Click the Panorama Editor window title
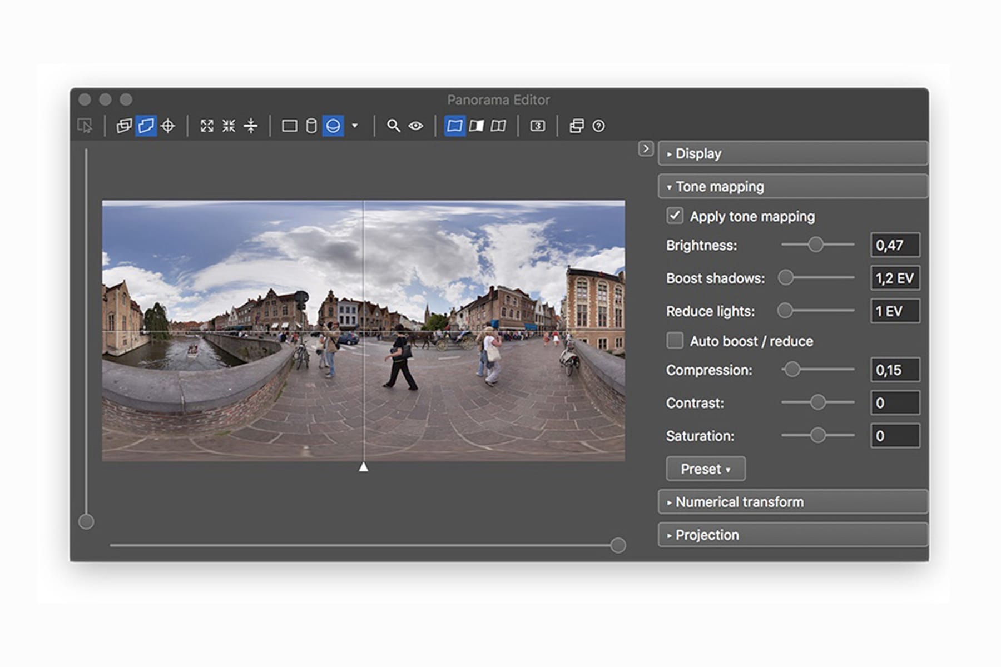1001x667 pixels. point(498,100)
